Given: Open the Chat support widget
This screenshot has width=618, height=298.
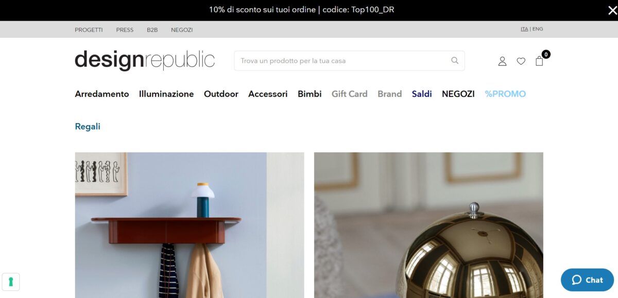Looking at the screenshot, I should pos(587,280).
